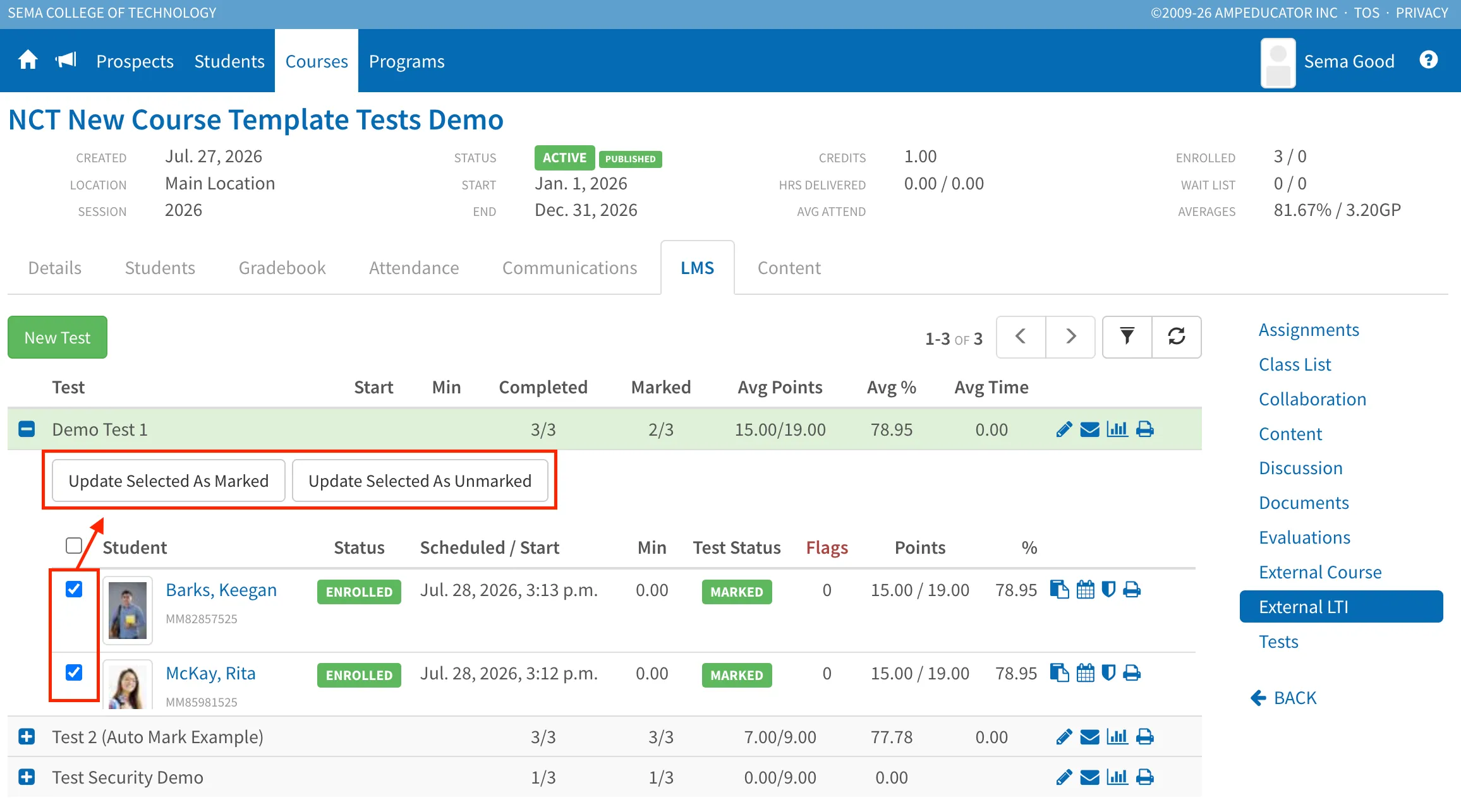Open Barks, Keegan student link
The height and width of the screenshot is (812, 1461).
point(221,589)
